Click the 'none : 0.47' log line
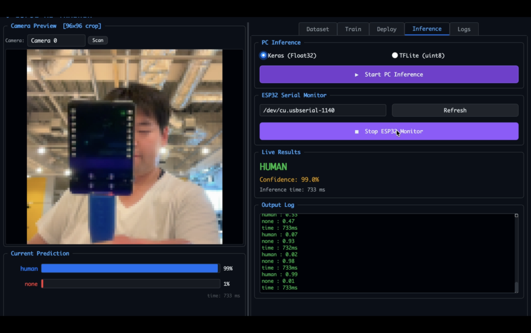 click(x=278, y=221)
